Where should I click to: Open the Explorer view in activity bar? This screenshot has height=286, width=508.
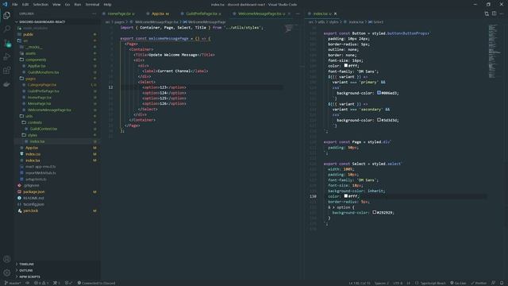7,15
